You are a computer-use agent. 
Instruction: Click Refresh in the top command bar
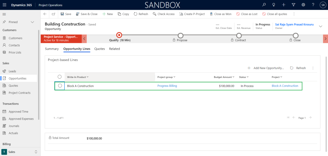point(141,14)
